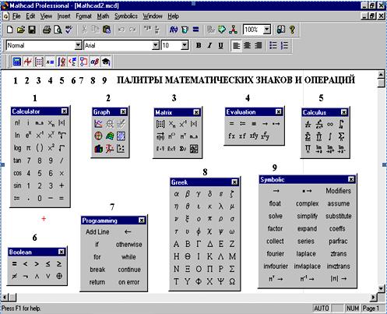This screenshot has width=387, height=314.
Task: Insert matrix icon in Matrix palette
Action: 160,124
